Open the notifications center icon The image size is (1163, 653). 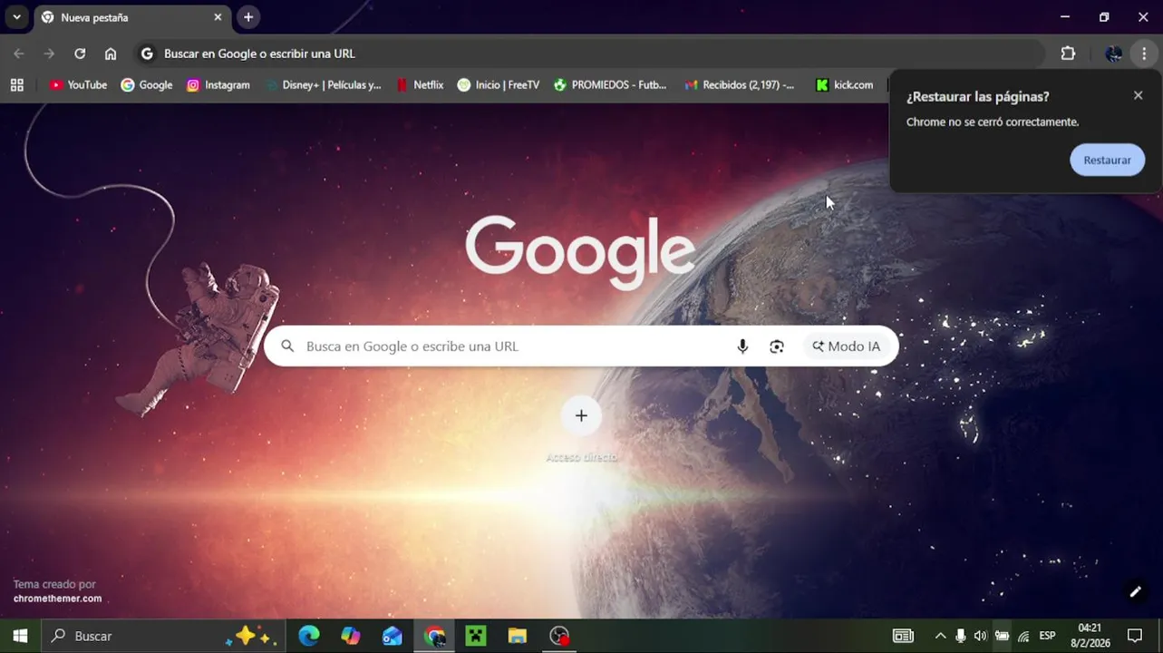pos(1135,636)
